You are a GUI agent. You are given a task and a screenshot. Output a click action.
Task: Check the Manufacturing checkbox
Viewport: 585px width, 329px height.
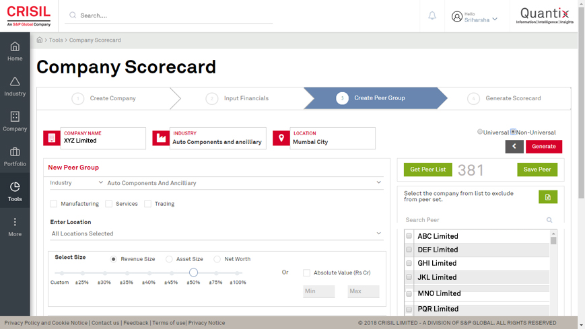coord(54,204)
